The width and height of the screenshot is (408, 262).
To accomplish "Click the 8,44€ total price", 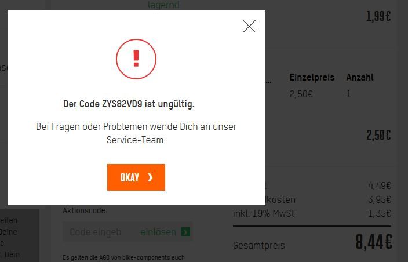I will click(374, 242).
